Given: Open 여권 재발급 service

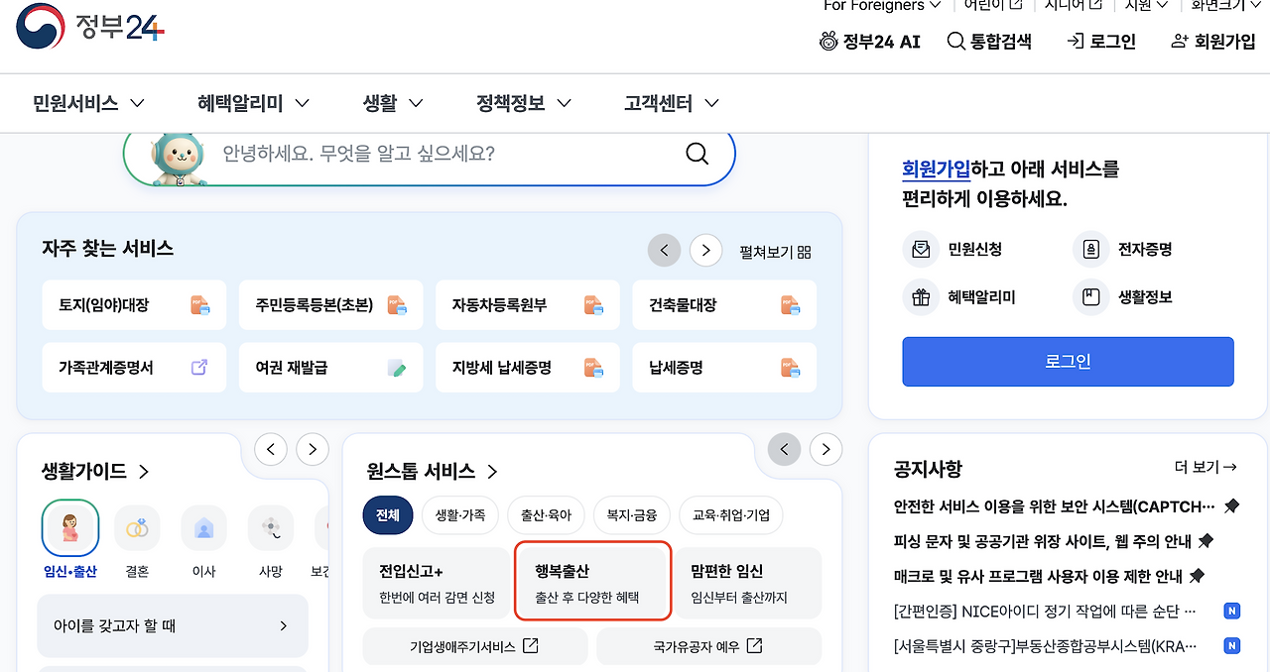Looking at the screenshot, I should point(330,368).
